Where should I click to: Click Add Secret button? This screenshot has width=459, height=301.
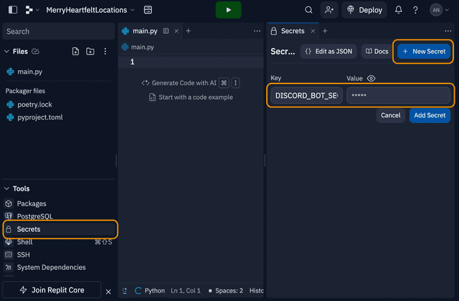click(x=430, y=115)
